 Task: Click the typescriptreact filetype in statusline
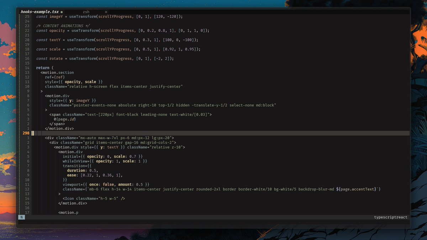pyautogui.click(x=390, y=217)
